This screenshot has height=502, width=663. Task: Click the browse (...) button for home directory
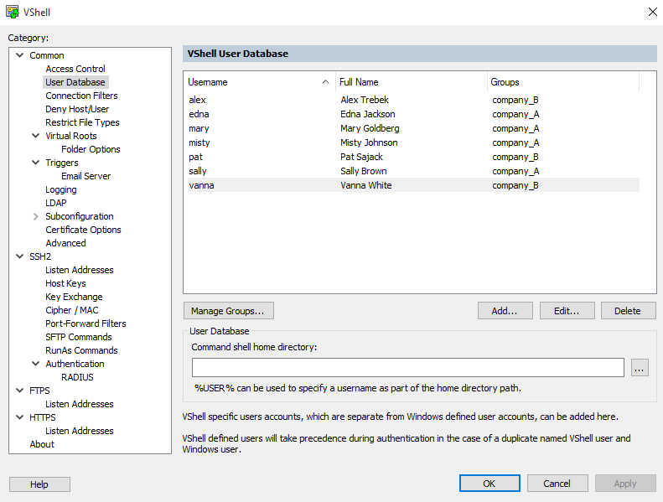(x=640, y=368)
